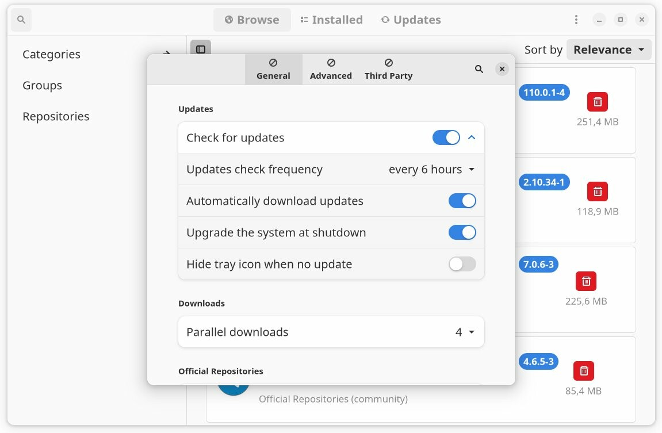The width and height of the screenshot is (662, 433).
Task: Remove the package sized 118,9 MB
Action: coord(598,191)
